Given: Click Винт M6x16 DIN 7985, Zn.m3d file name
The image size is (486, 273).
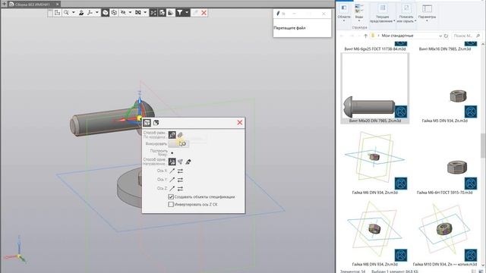Looking at the screenshot, I should [x=445, y=49].
